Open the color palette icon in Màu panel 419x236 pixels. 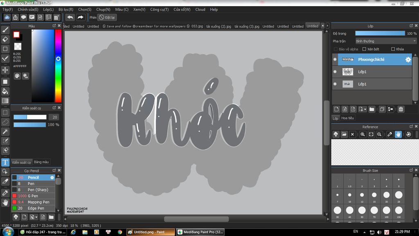(x=17, y=76)
